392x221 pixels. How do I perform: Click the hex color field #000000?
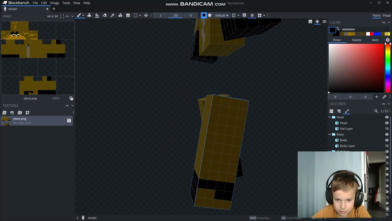tap(366, 29)
